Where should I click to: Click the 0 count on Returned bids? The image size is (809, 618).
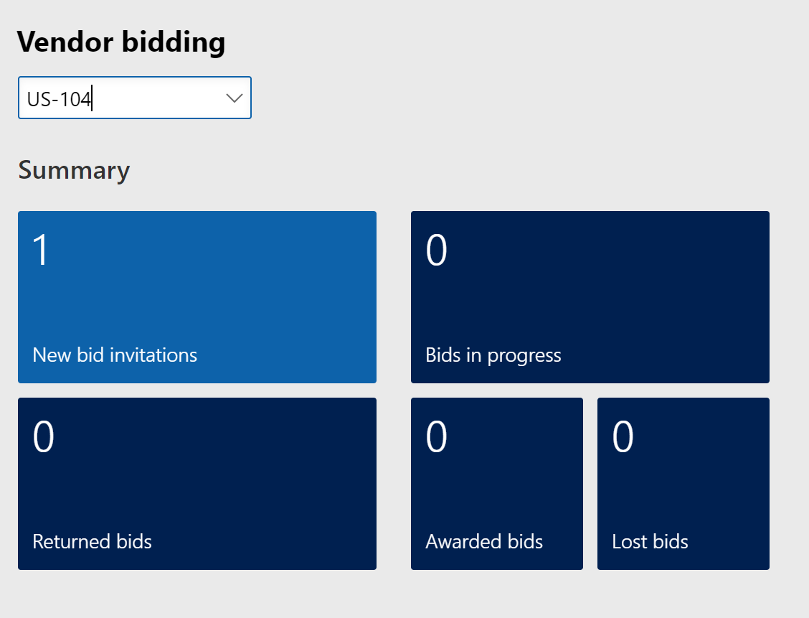pyautogui.click(x=43, y=437)
